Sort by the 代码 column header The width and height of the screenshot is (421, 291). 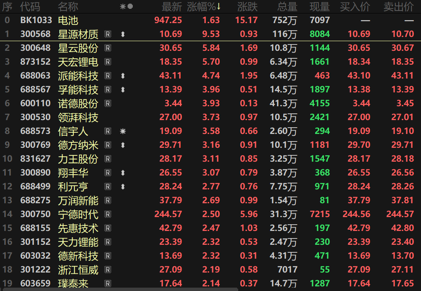point(30,7)
